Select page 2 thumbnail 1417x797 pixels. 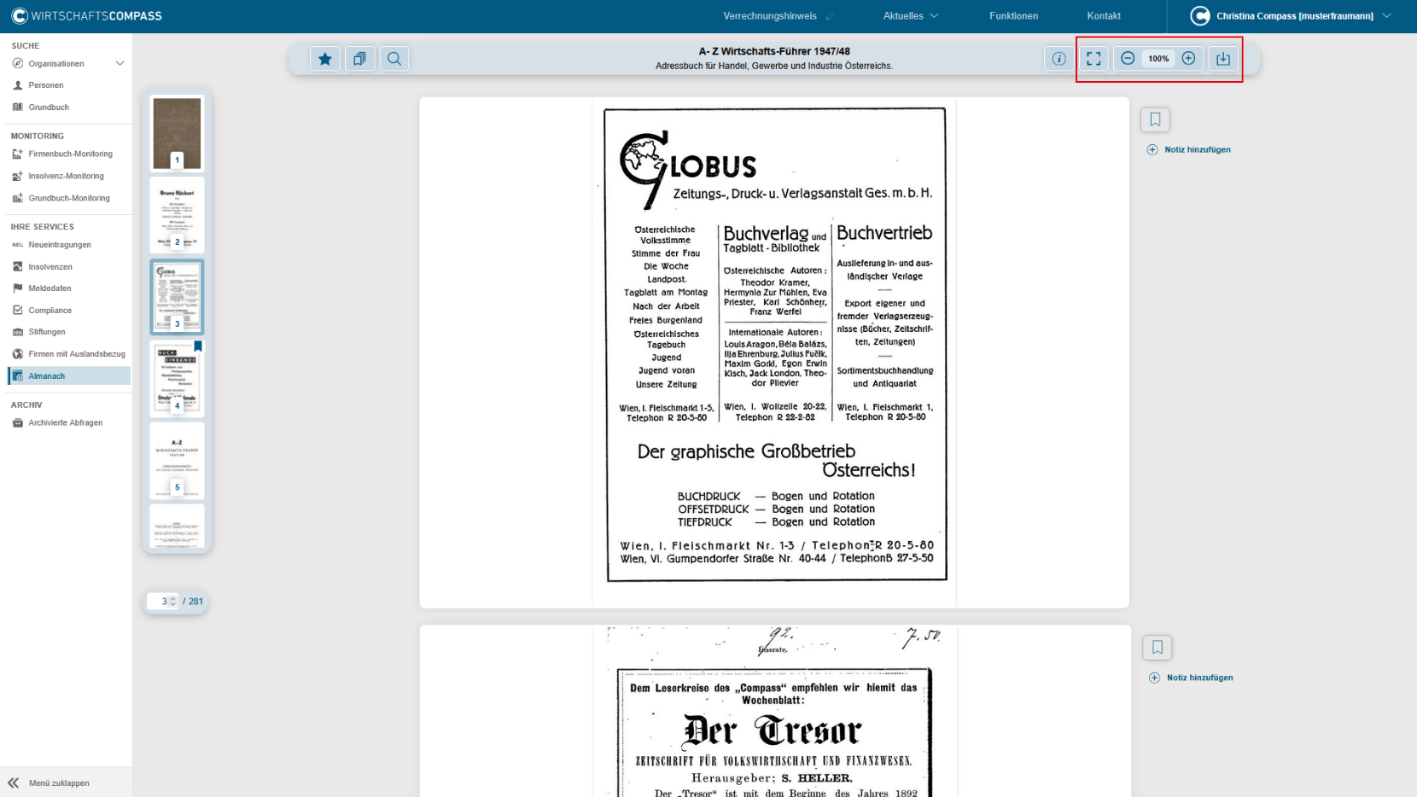pyautogui.click(x=177, y=215)
